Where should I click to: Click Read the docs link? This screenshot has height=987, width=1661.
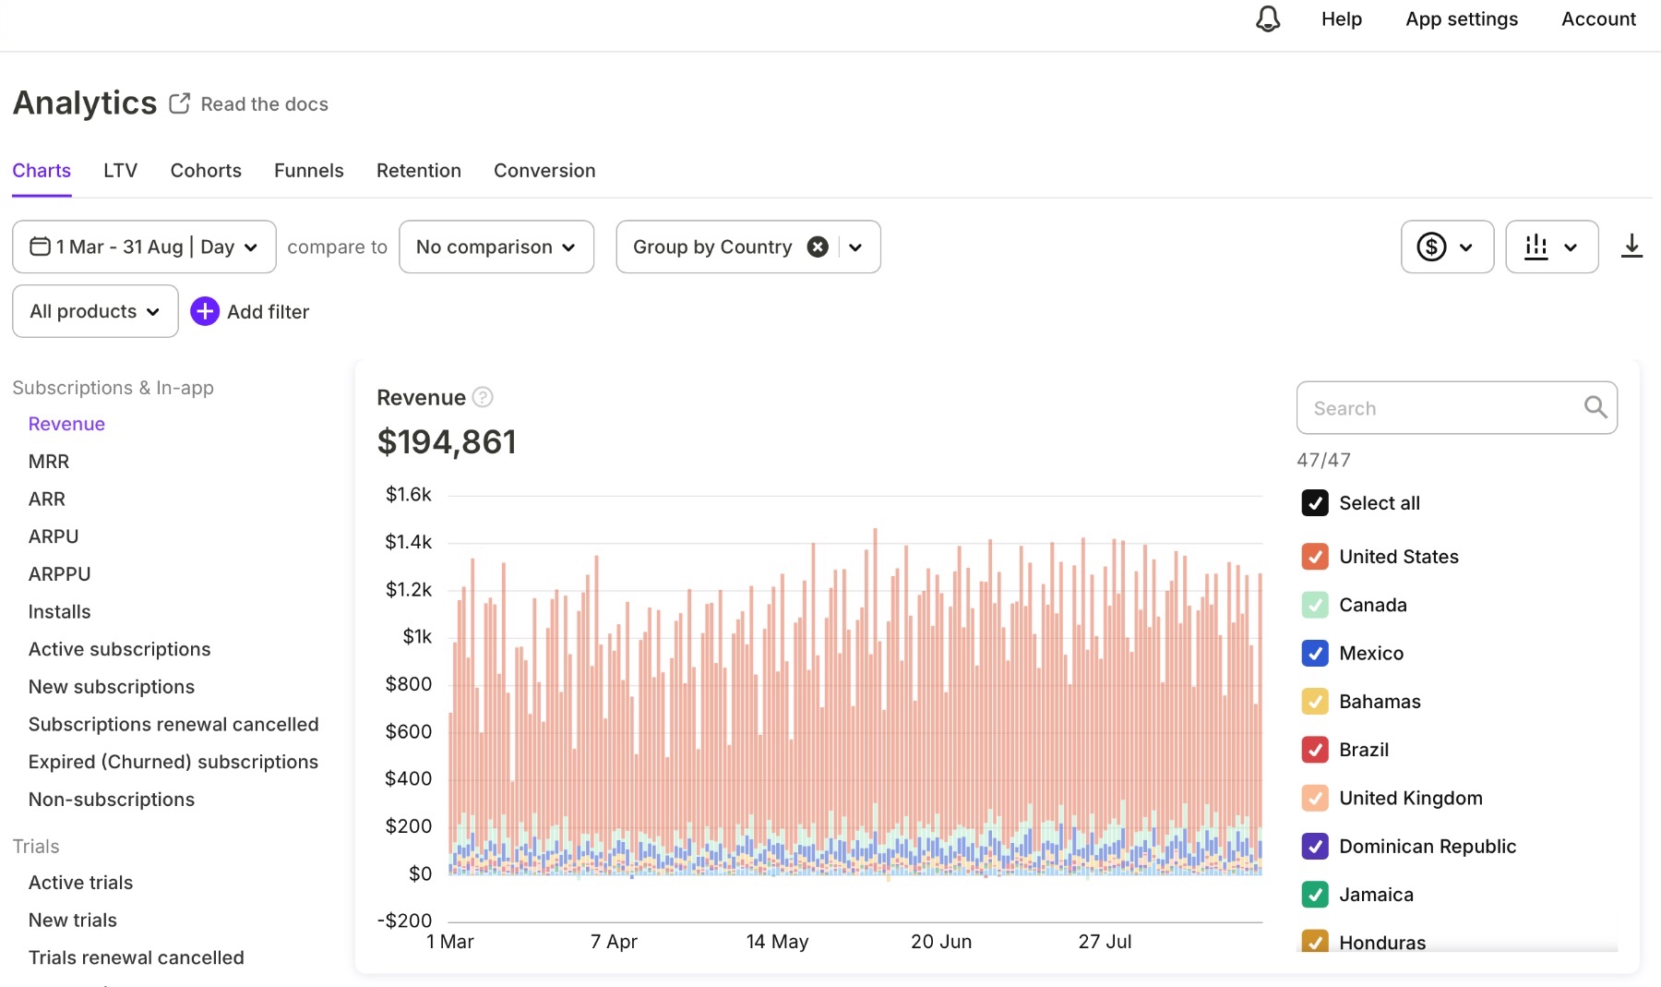(x=265, y=104)
